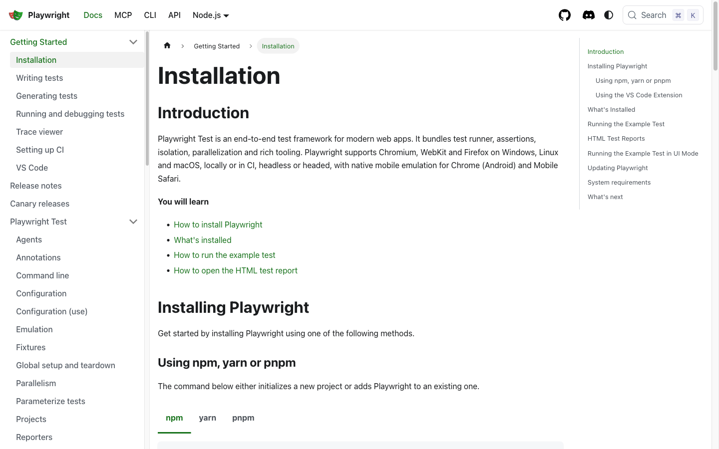Open Setting up CI page

click(x=40, y=150)
